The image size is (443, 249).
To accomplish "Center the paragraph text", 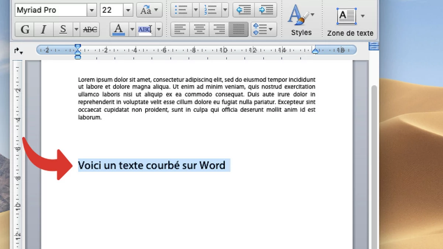I will [x=199, y=30].
